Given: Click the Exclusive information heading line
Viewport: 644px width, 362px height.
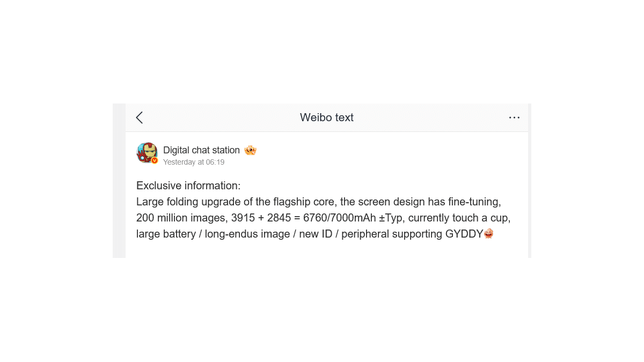Looking at the screenshot, I should click(x=188, y=186).
